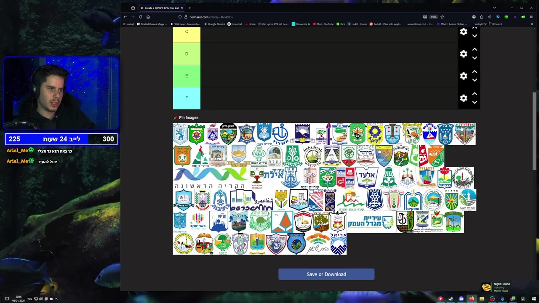This screenshot has width=539, height=303.
Task: Switch to Create a Tier List tab
Action: tap(162, 8)
